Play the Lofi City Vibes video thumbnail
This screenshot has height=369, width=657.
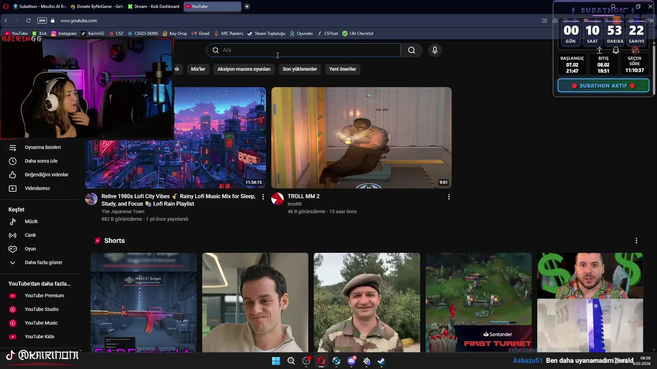tap(220, 137)
